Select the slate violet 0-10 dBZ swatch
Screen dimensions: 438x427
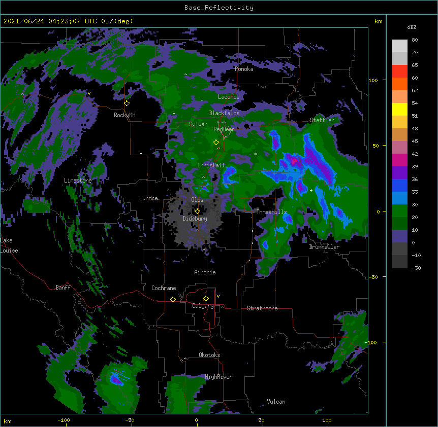click(399, 236)
